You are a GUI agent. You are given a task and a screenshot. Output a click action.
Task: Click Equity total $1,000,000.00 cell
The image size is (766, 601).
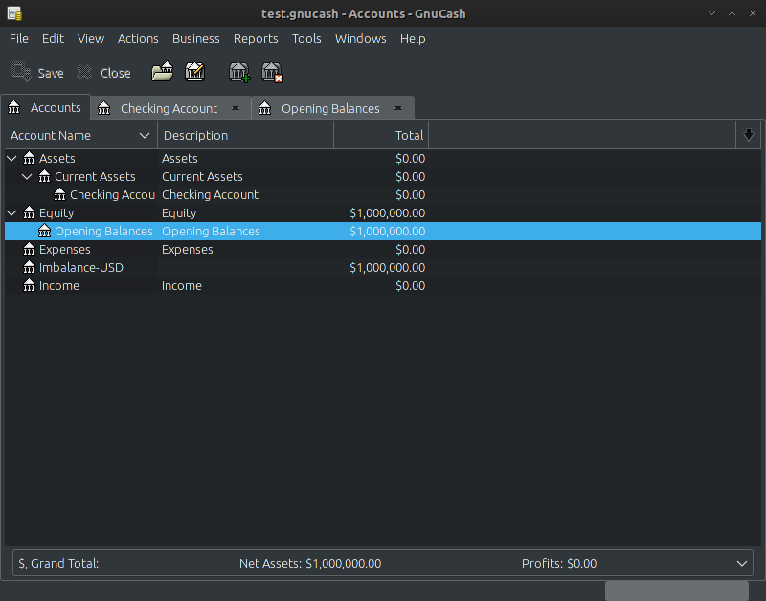coord(388,212)
